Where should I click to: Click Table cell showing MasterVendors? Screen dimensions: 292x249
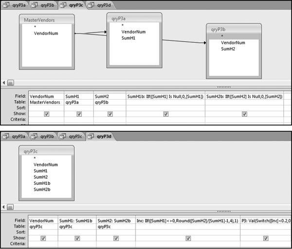46,102
